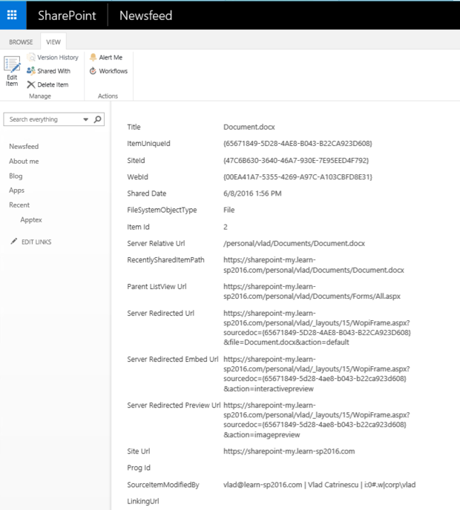Open About me in left navigation
Viewport: 460px width, 510px height.
[x=24, y=162]
